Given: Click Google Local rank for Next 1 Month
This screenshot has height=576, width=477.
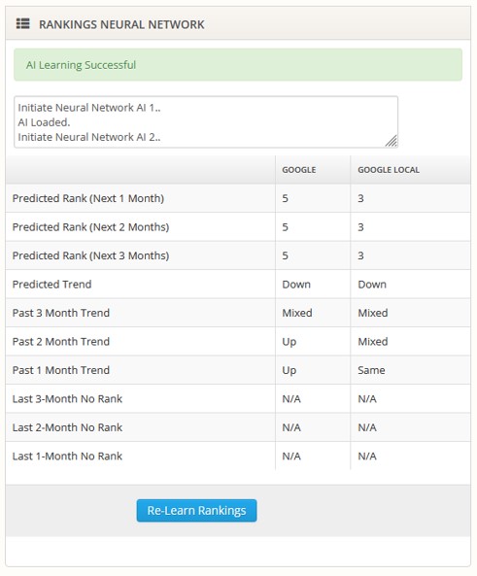Looking at the screenshot, I should point(360,198).
